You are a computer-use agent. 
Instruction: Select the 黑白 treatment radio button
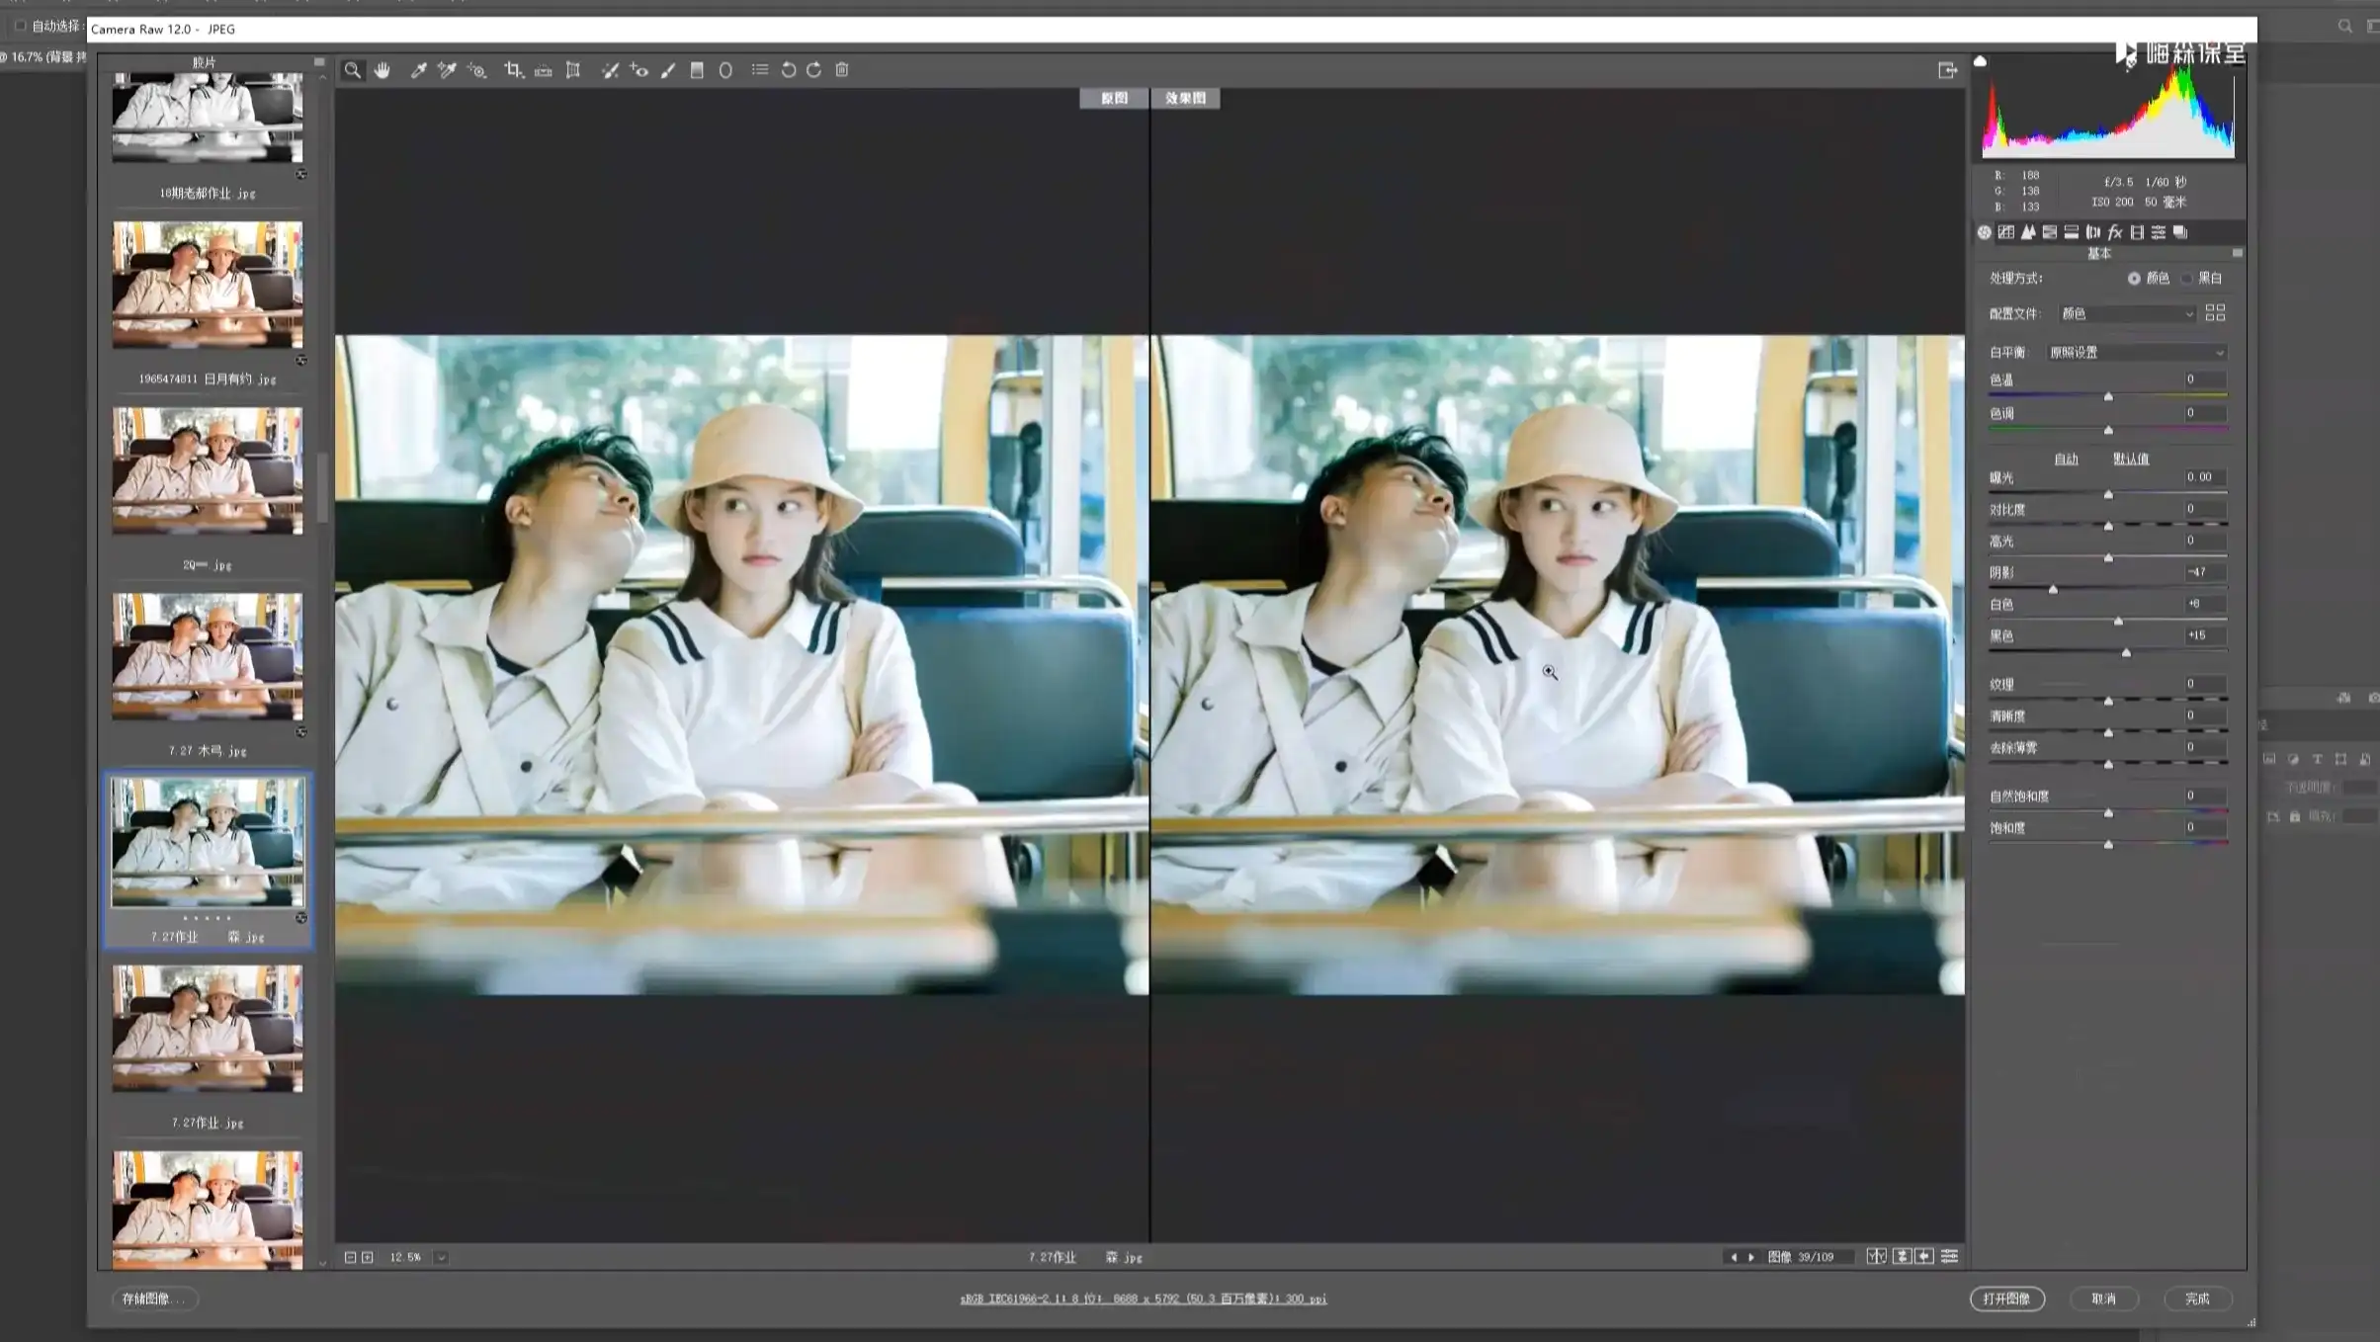pos(2187,279)
